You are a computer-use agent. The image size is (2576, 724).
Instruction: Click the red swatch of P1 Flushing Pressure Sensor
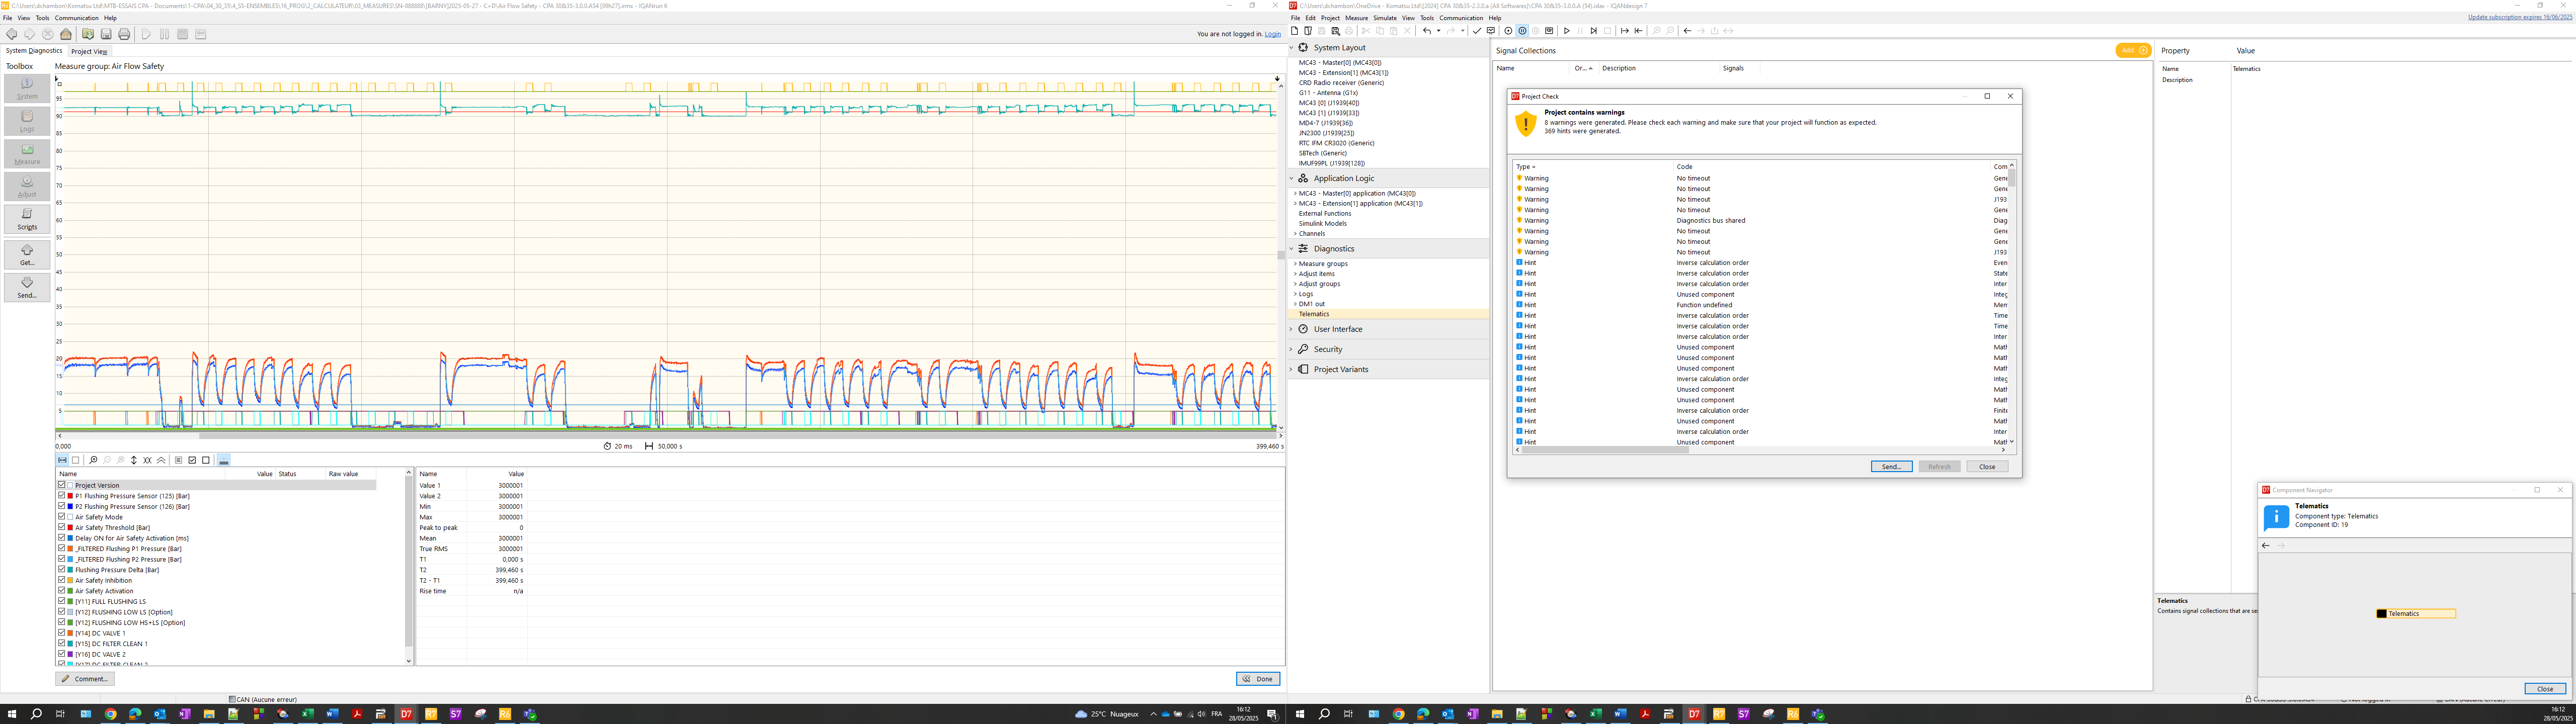point(70,496)
